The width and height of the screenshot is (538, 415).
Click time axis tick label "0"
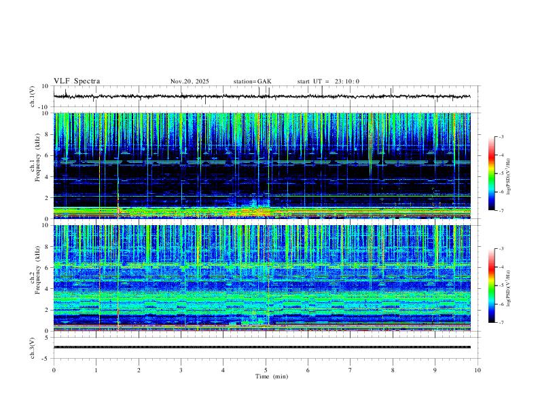coord(54,370)
